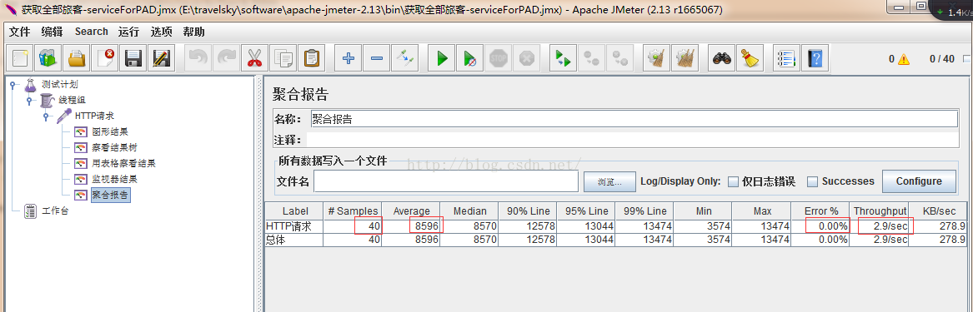Tick the Successes checkbox
This screenshot has height=312, width=973.
click(x=812, y=181)
